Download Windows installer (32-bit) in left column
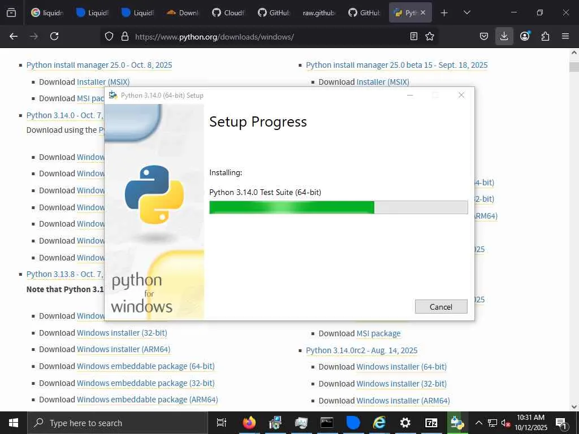 pos(122,333)
